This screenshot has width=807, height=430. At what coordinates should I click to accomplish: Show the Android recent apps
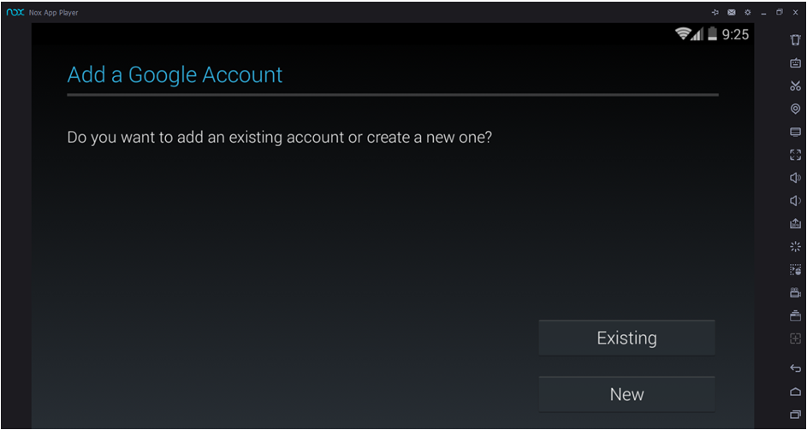795,415
